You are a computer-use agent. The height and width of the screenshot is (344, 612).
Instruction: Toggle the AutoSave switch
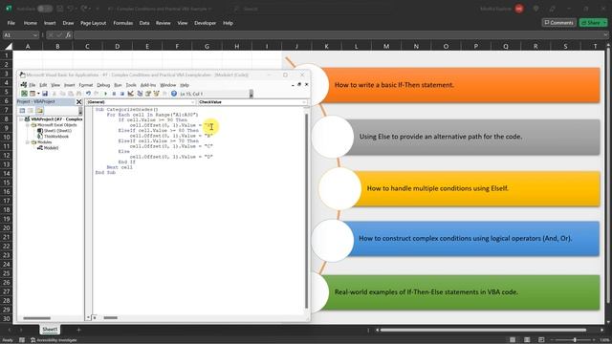45,9
